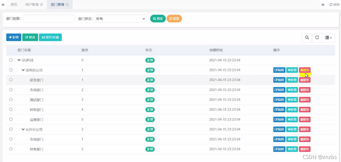Screen dimensions: 341x162
Task: Click 编辑 for 深圳总公司
Action: click(x=279, y=70)
